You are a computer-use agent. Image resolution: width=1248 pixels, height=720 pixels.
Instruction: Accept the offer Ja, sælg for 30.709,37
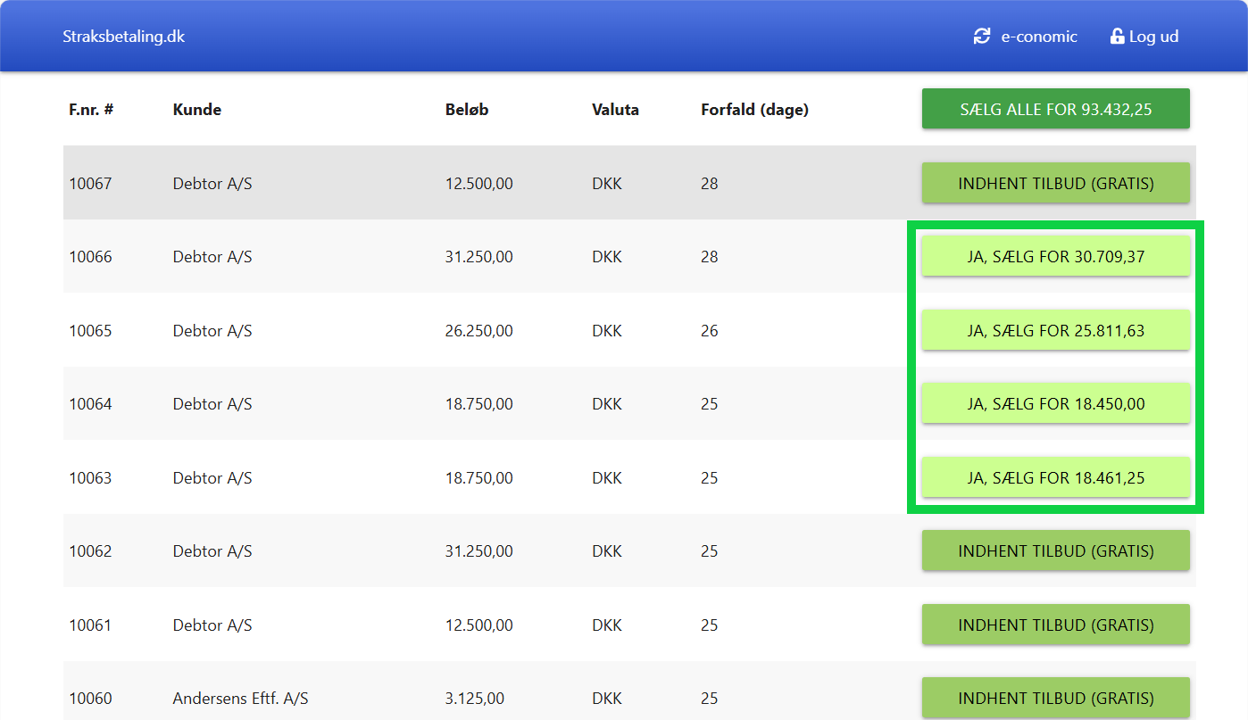pyautogui.click(x=1055, y=257)
